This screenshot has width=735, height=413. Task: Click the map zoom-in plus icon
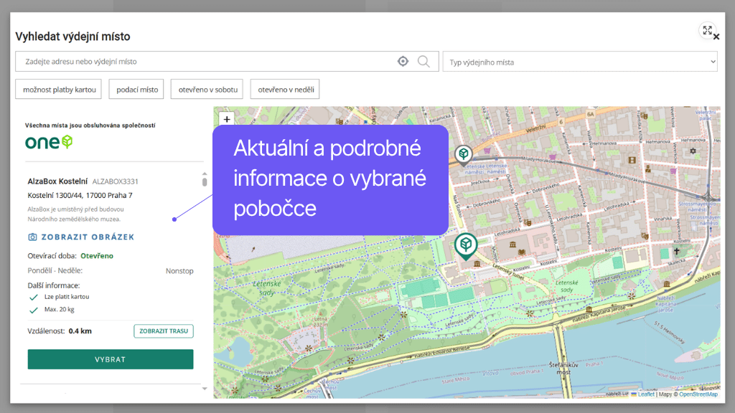coord(228,118)
